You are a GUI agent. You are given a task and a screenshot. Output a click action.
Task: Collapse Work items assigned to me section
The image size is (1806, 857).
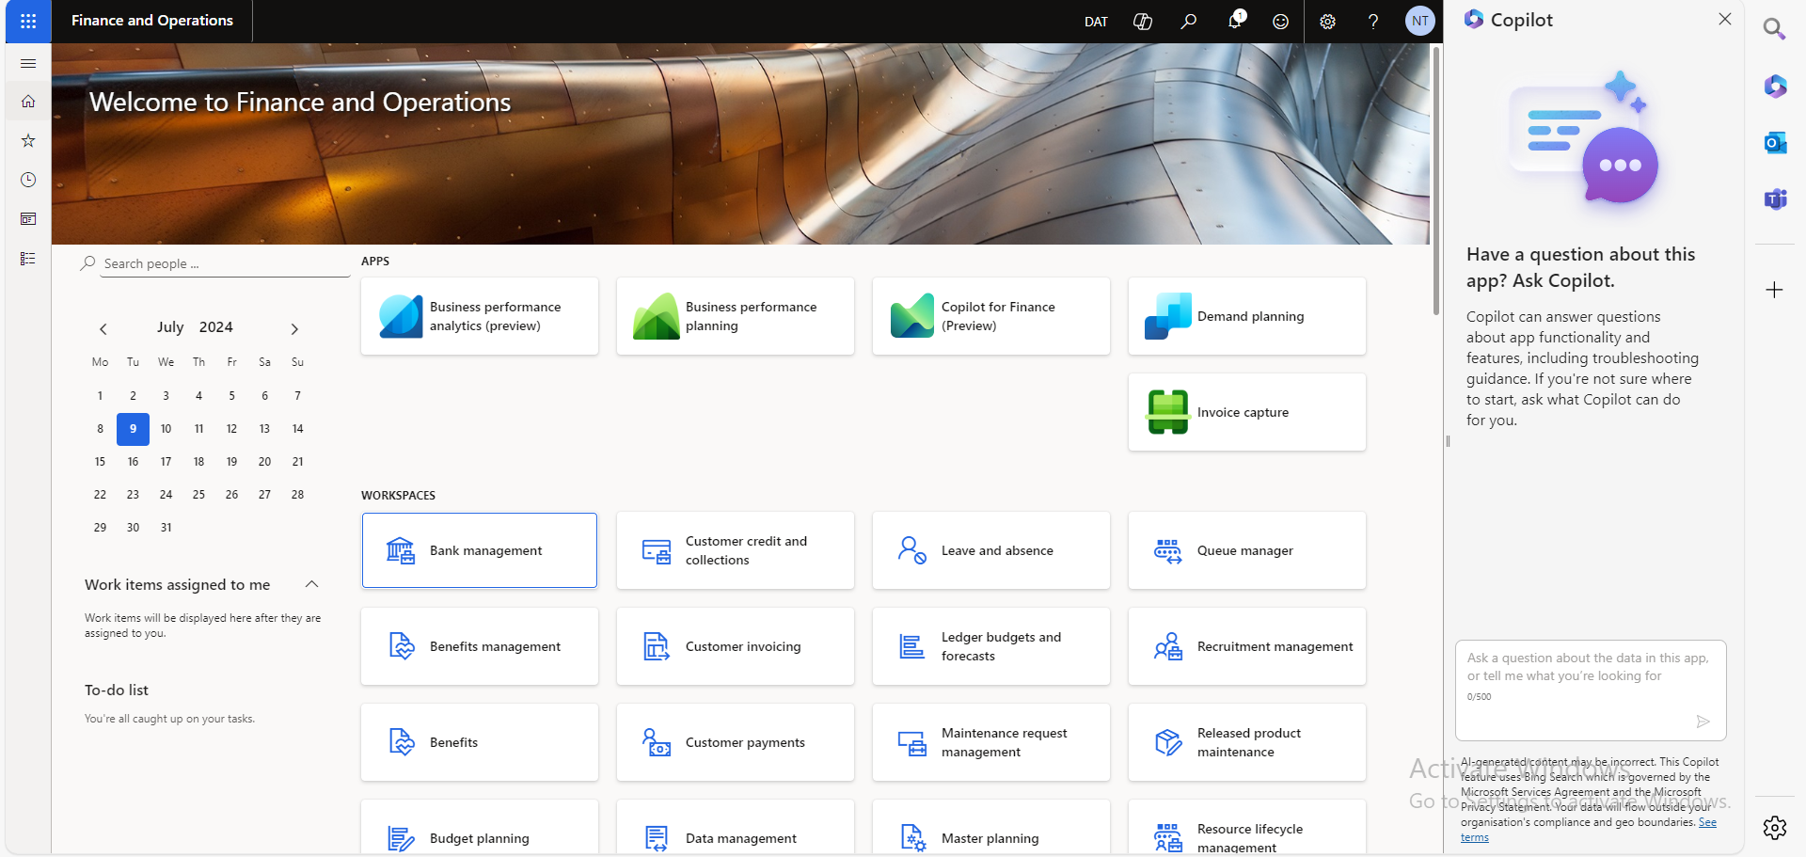pyautogui.click(x=312, y=584)
